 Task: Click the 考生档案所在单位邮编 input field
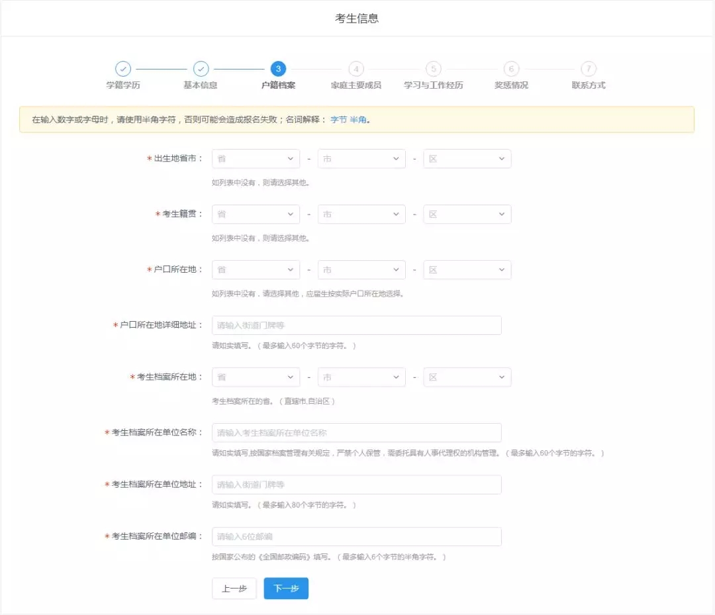point(356,536)
